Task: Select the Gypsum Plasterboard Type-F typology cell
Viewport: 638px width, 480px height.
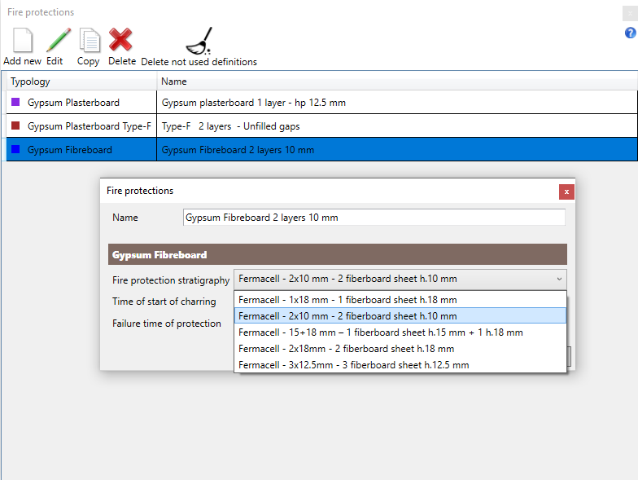Action: (81, 126)
